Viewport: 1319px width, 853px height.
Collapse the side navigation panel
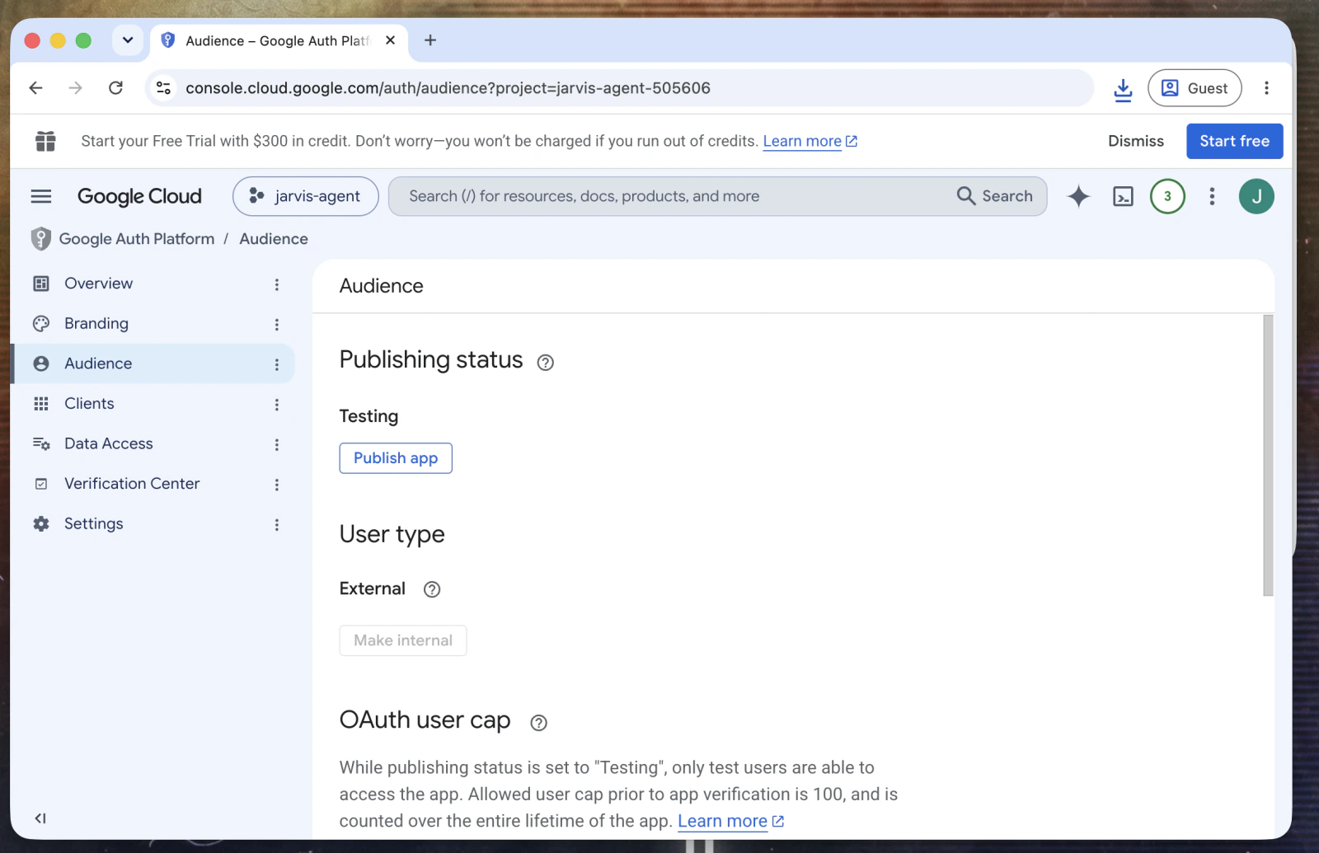pos(40,818)
